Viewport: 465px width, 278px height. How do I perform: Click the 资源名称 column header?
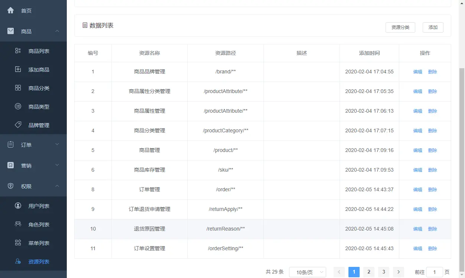(x=150, y=53)
